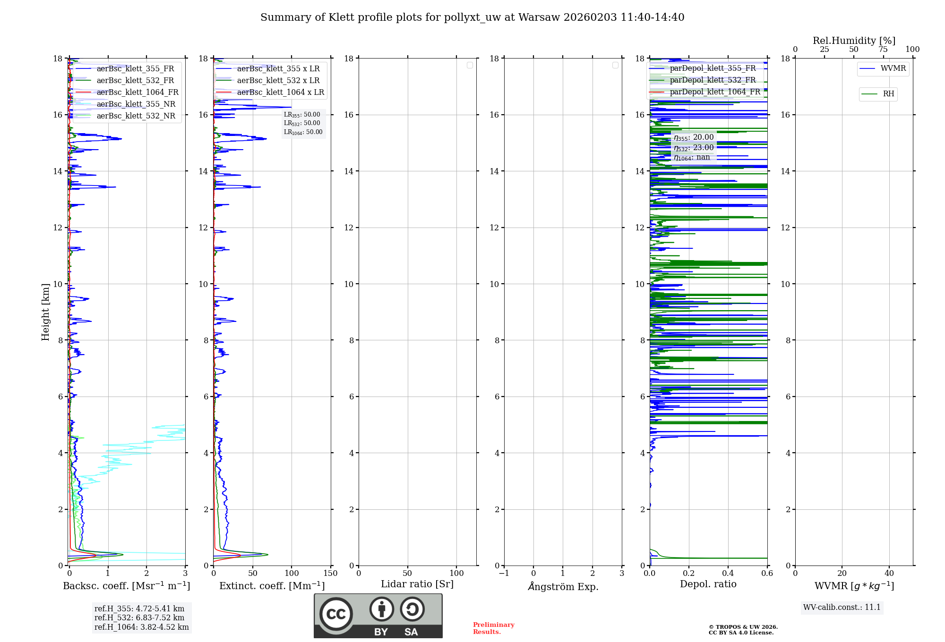Click the ref.H_355 reference height text
Image resolution: width=945 pixels, height=642 pixels.
tap(139, 609)
